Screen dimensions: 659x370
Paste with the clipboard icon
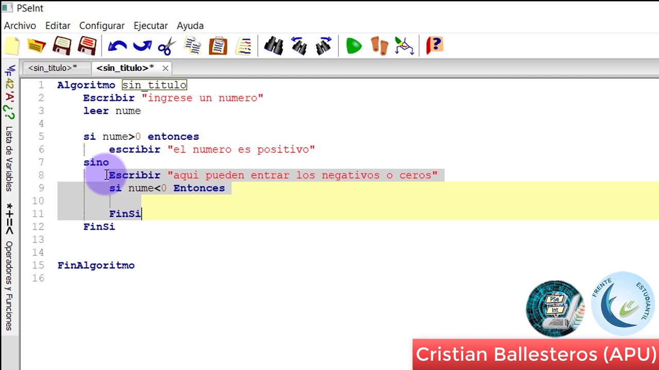[218, 46]
